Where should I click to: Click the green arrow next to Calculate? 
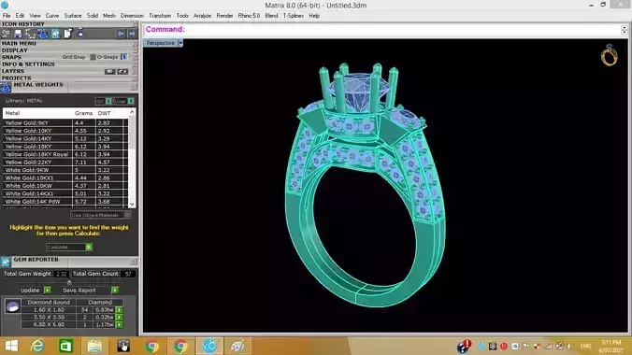[x=89, y=247]
